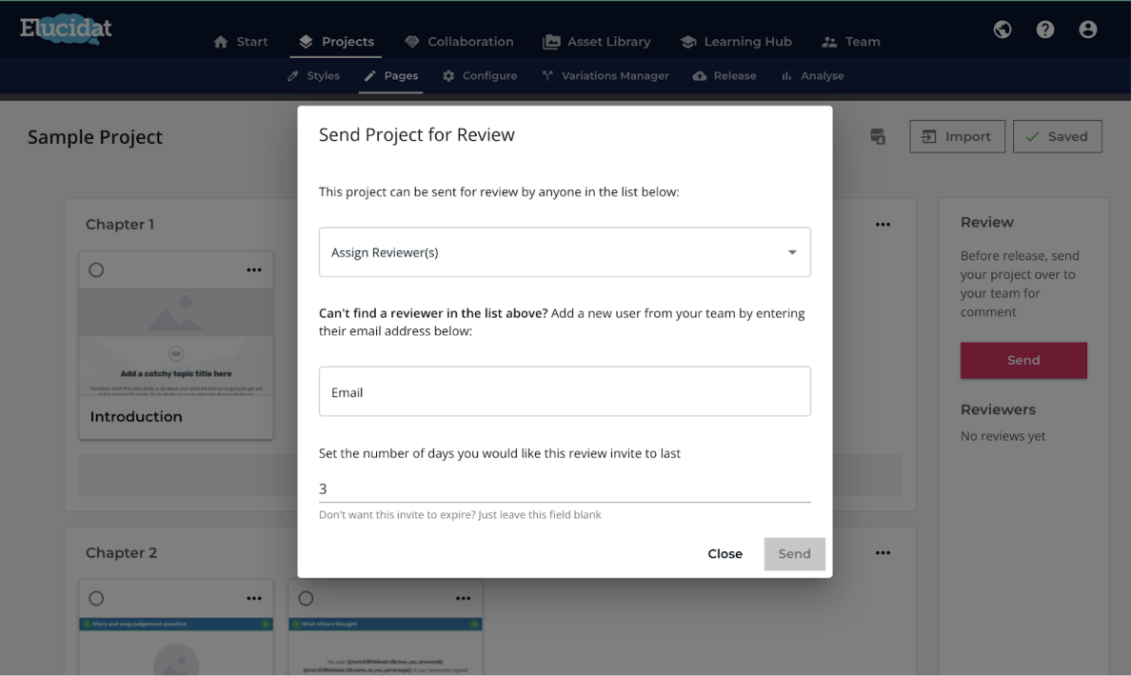Open the user account icon
This screenshot has height=676, width=1131.
click(1088, 30)
